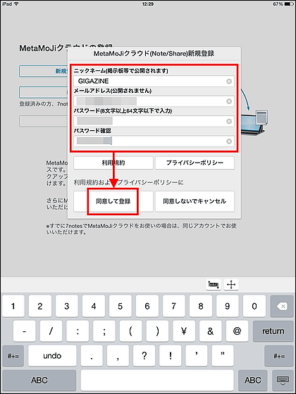
Task: Tap the @ key
Action: point(237,331)
